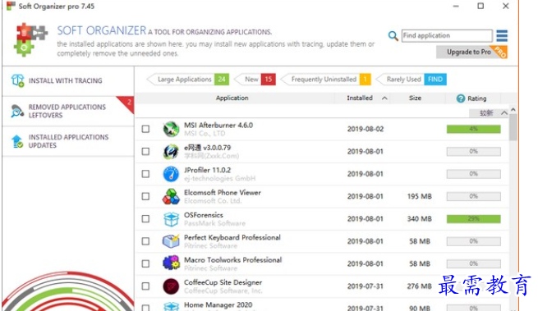This screenshot has height=311, width=538.
Task: Click the scrollbar up arrow
Action: click(x=513, y=110)
